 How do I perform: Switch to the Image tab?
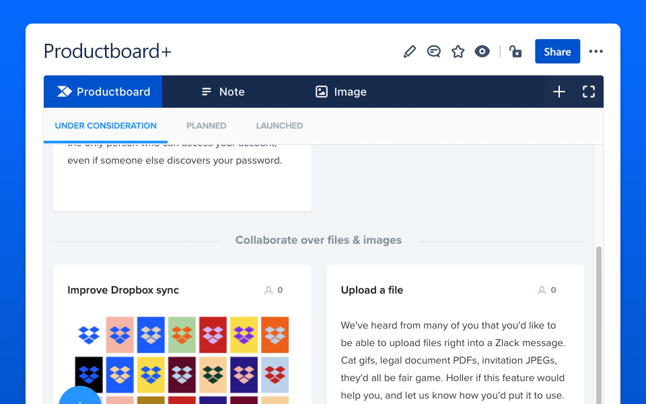tap(341, 92)
